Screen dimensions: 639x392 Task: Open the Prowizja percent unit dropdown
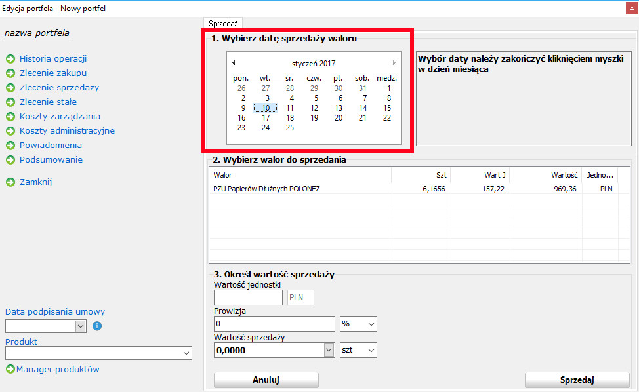click(371, 324)
